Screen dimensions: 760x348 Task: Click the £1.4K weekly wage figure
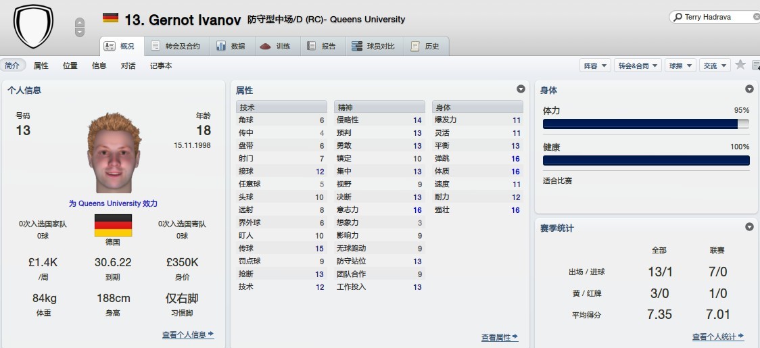pyautogui.click(x=43, y=263)
